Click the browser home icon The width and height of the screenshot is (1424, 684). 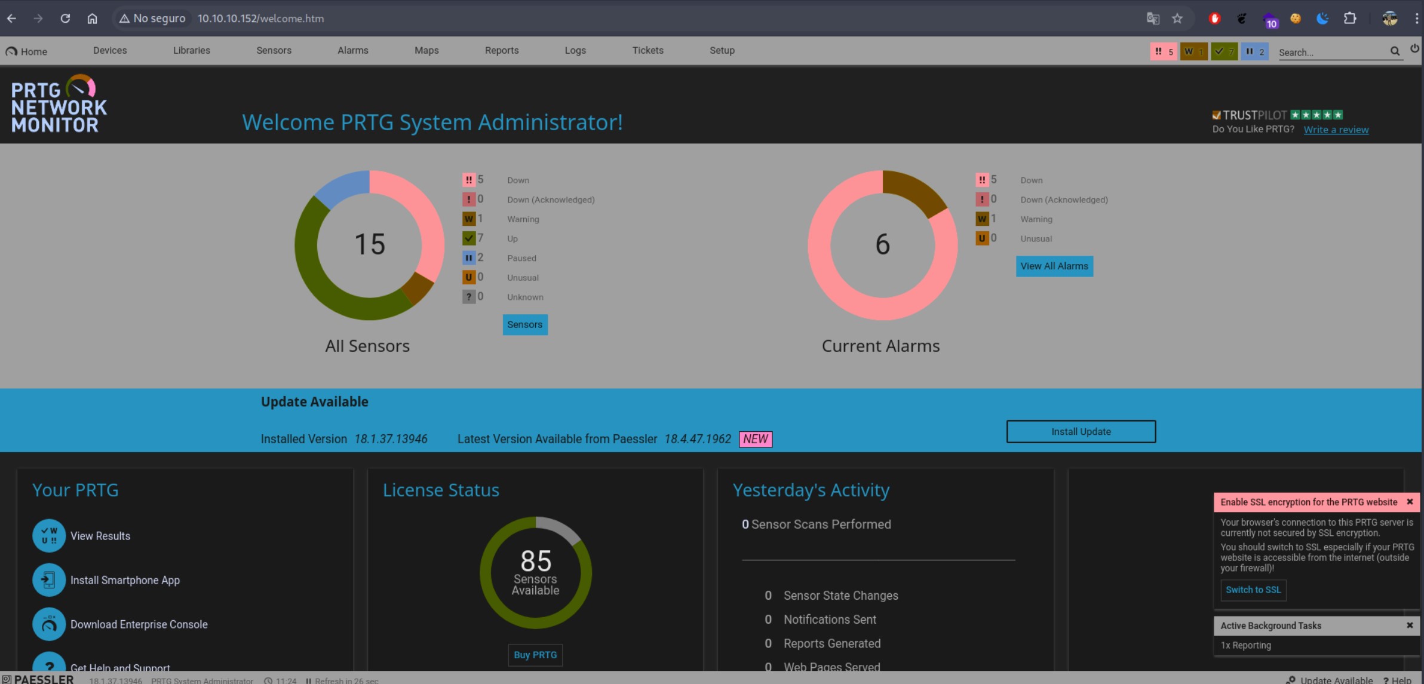[x=92, y=19]
